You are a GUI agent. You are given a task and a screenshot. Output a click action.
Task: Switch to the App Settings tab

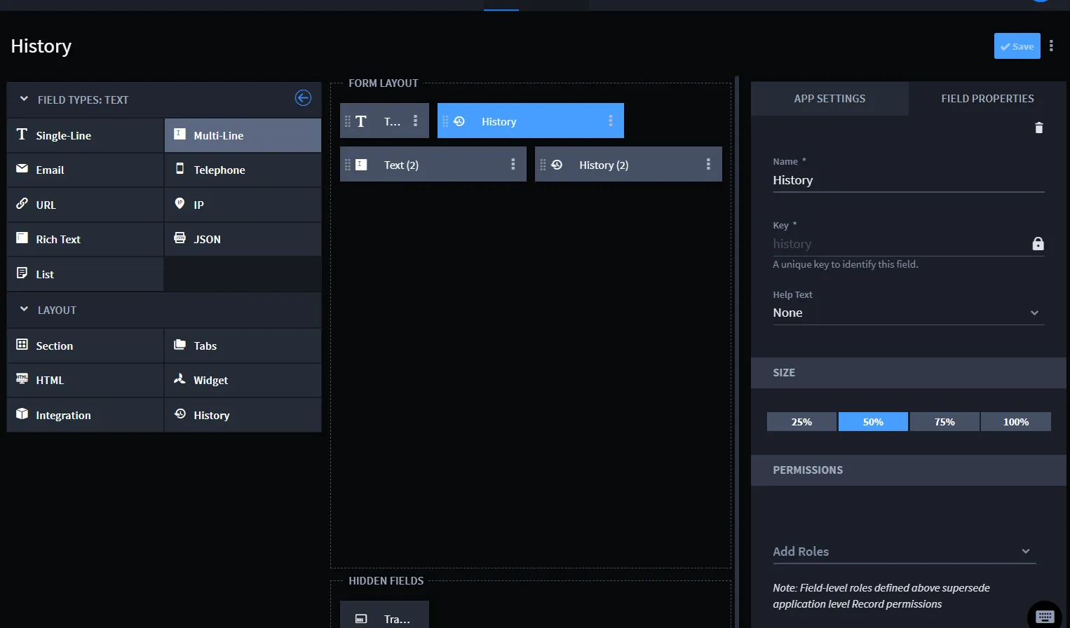[x=829, y=99]
